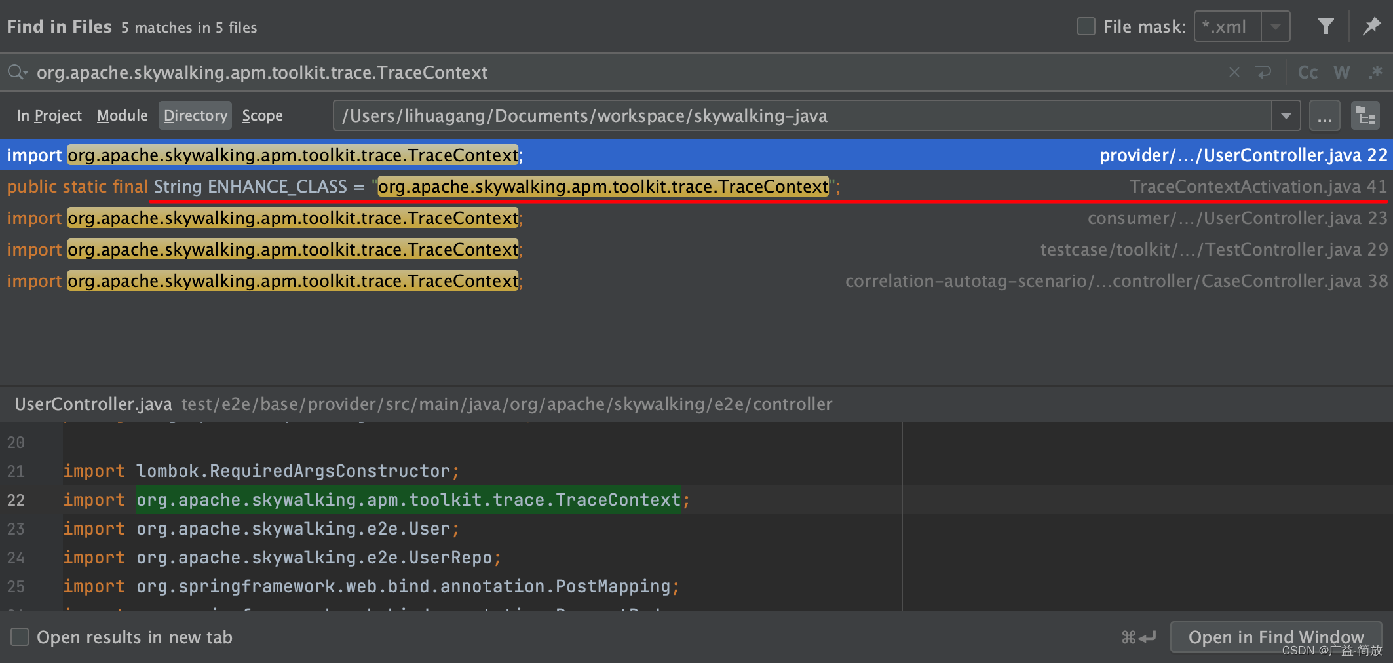This screenshot has width=1393, height=663.
Task: Select the TraceContextActivation.java 41 result
Action: pyautogui.click(x=696, y=186)
